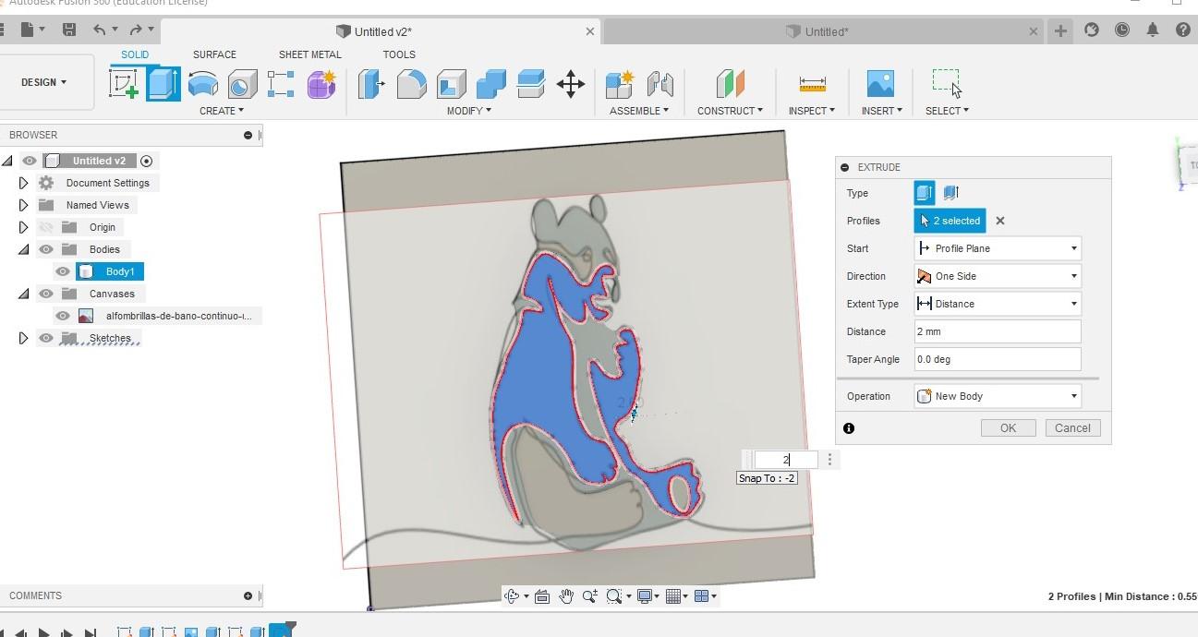Select the New Component tool

[620, 85]
